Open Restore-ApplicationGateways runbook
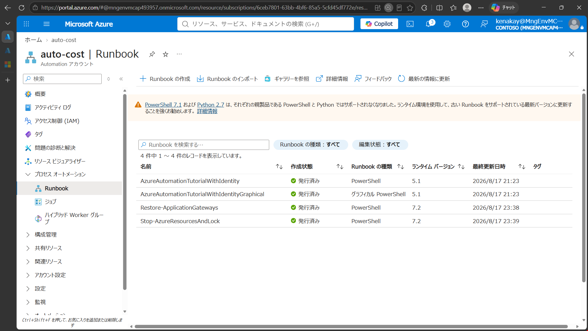 [179, 208]
